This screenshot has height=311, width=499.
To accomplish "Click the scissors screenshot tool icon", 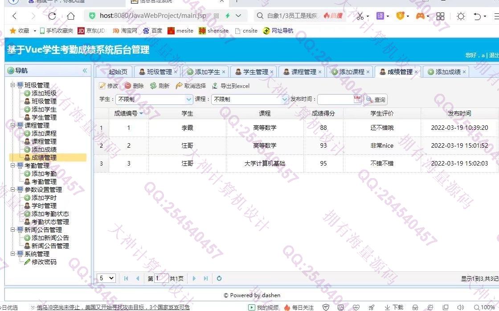I will 360,16.
